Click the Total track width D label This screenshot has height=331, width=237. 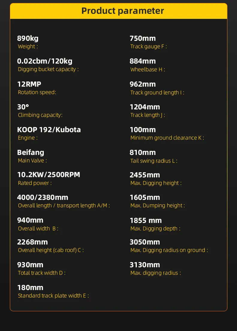pyautogui.click(x=42, y=273)
